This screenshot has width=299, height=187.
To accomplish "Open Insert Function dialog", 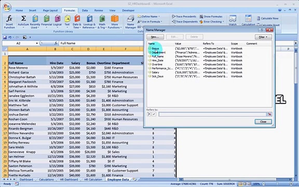I will (9, 22).
